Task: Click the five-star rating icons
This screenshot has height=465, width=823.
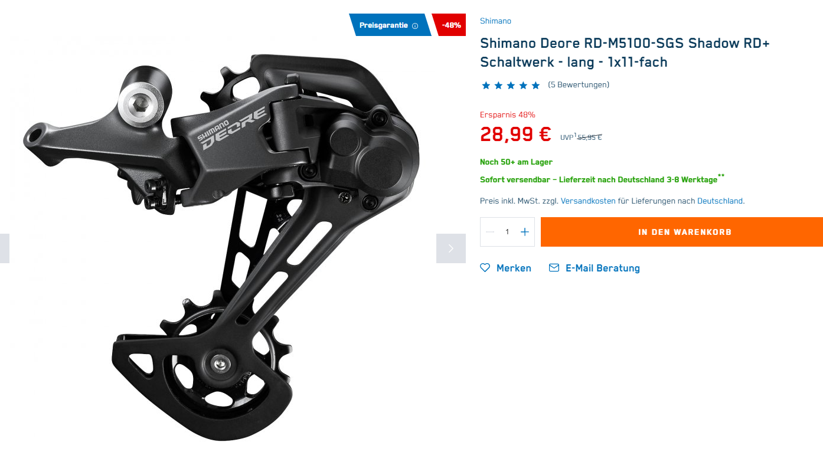Action: pos(511,85)
